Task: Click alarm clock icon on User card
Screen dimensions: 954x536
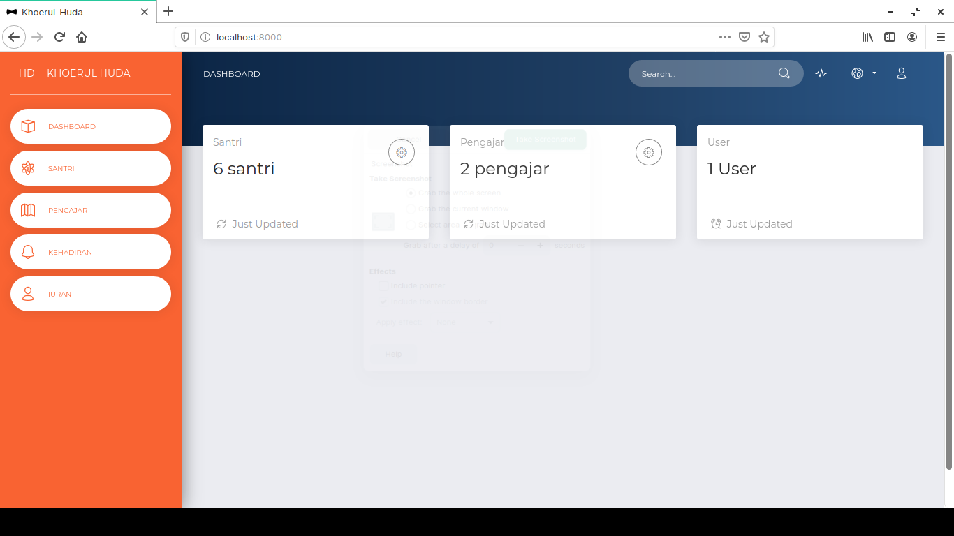Action: [x=716, y=224]
